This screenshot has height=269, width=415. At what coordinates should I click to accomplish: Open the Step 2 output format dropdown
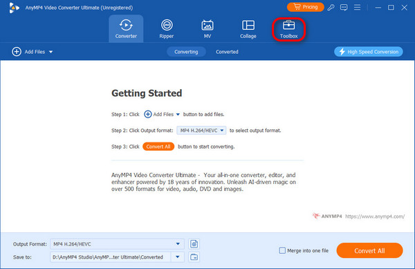coord(201,131)
